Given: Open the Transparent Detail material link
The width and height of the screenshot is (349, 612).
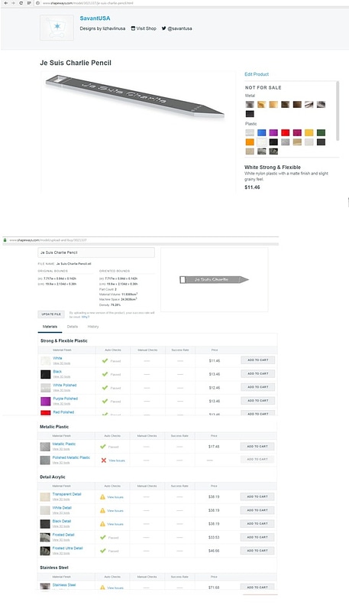Looking at the screenshot, I should (67, 494).
